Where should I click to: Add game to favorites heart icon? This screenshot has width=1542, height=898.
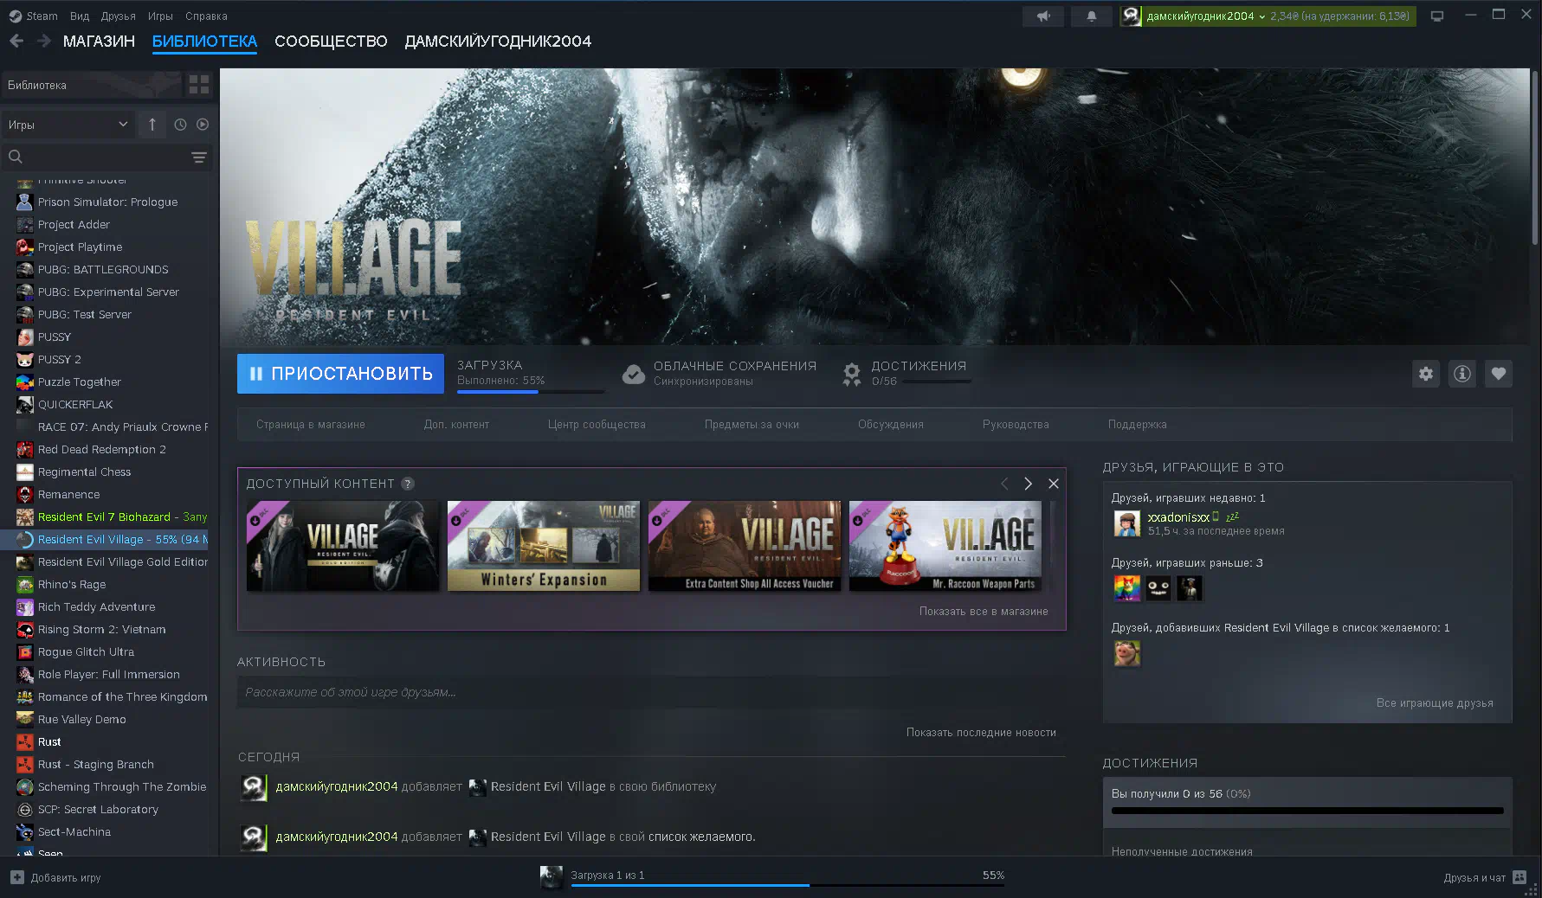click(1499, 374)
